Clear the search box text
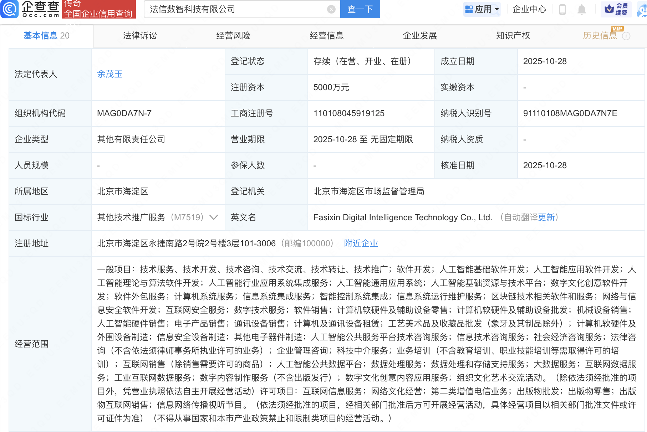 (331, 9)
